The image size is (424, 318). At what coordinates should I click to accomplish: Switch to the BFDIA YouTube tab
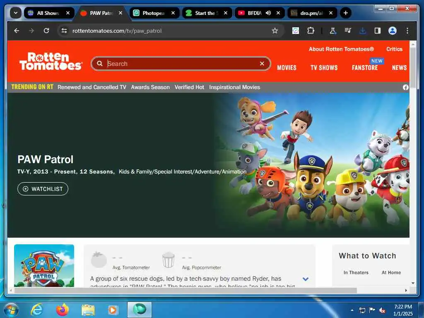[x=255, y=13]
